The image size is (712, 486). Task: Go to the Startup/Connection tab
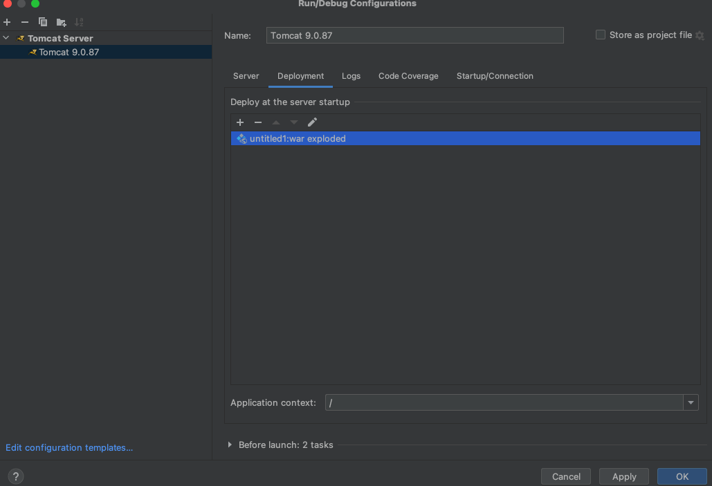[495, 76]
